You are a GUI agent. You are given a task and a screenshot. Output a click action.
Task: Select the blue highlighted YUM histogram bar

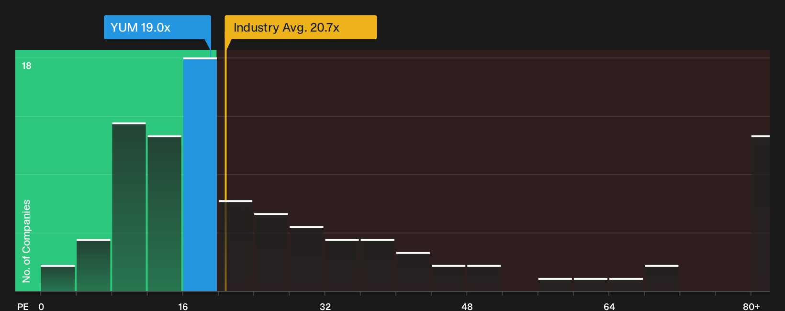coord(200,175)
